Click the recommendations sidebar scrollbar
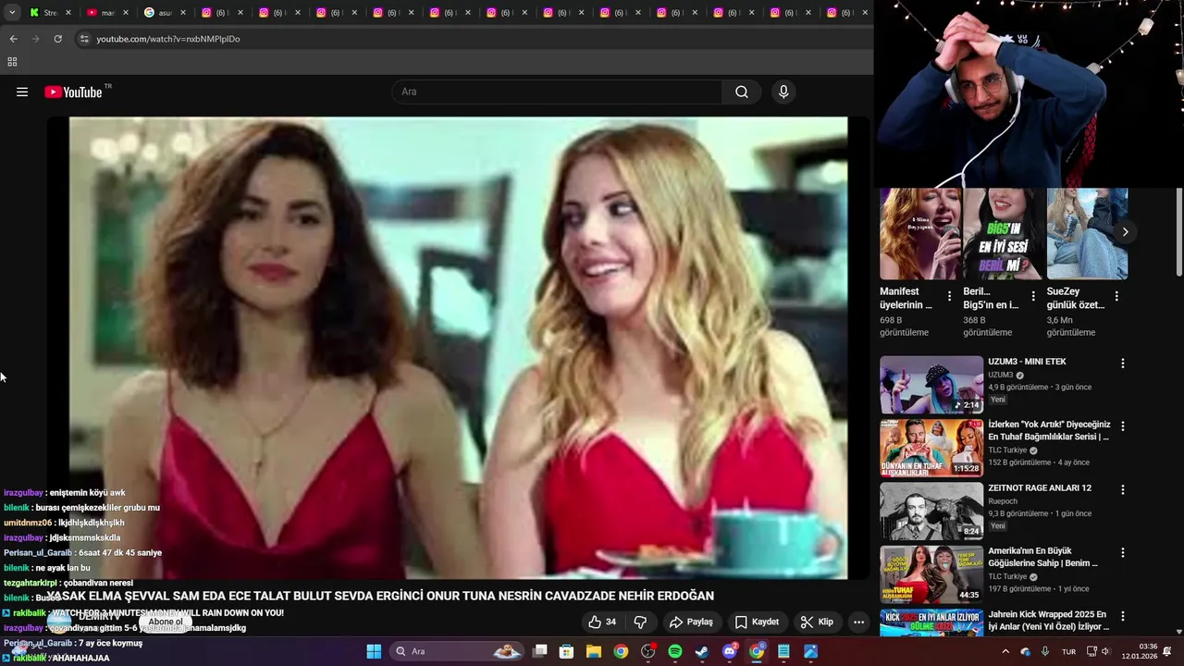1184x666 pixels. tap(1178, 233)
